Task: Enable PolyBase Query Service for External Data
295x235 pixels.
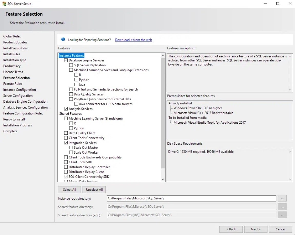Action: [x=71, y=99]
